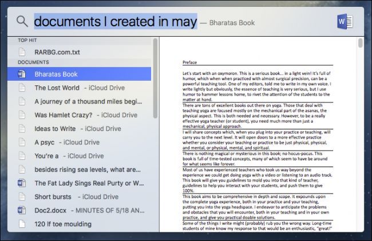Click the Word icon beside Doc2.docx
Viewport: 372px width, 241px height.
(22, 211)
